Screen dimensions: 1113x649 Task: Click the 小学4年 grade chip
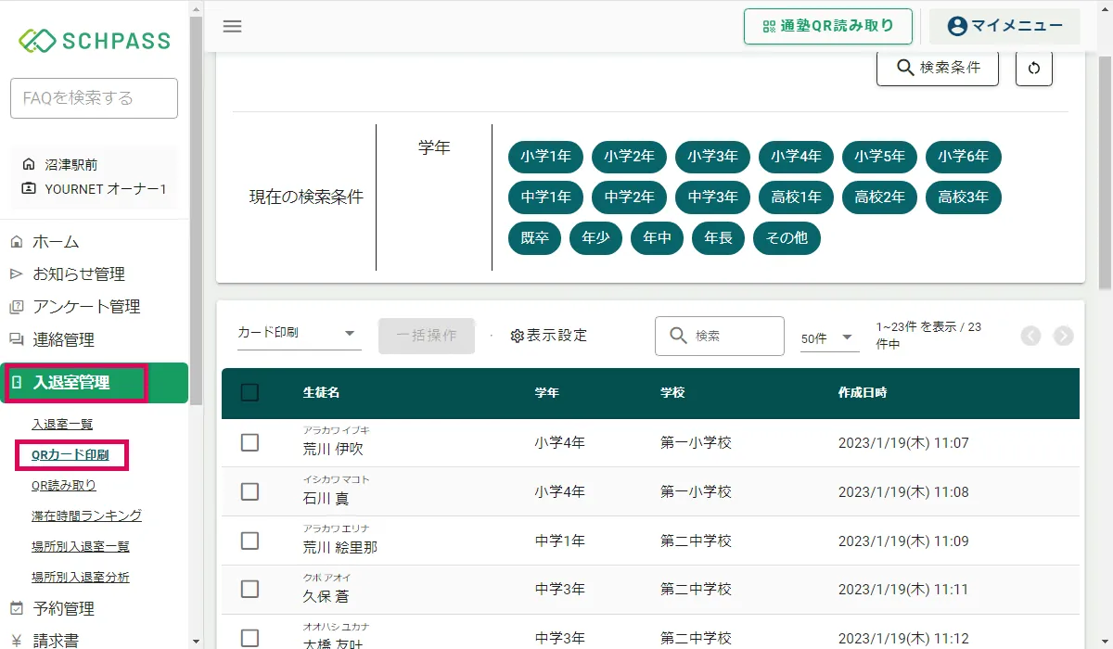point(796,157)
